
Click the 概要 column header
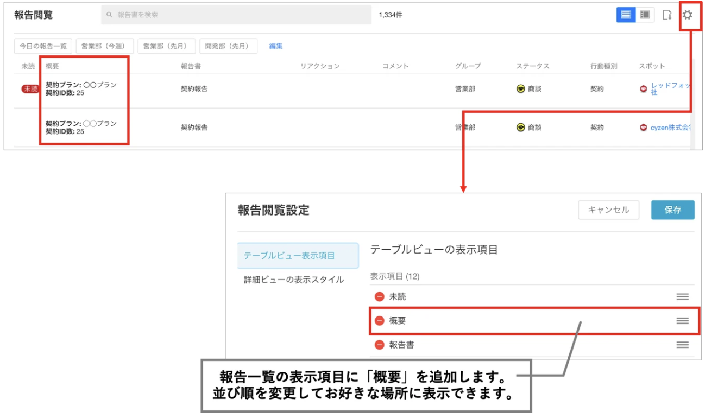coord(52,66)
